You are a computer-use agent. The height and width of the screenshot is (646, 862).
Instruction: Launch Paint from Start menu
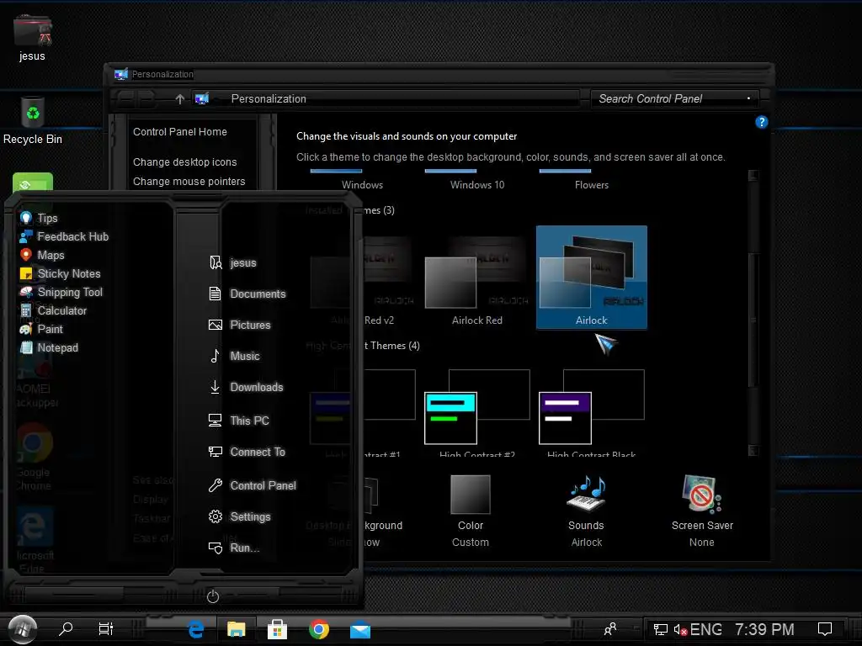tap(41, 329)
